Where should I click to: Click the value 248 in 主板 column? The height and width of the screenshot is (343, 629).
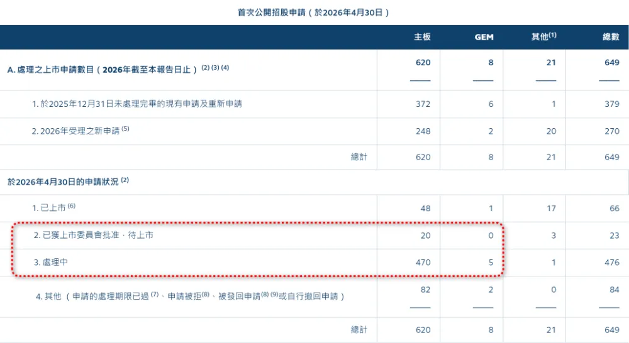tap(423, 131)
